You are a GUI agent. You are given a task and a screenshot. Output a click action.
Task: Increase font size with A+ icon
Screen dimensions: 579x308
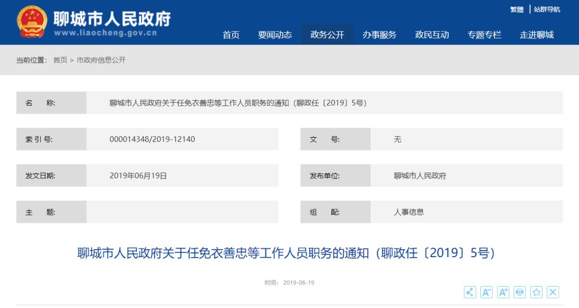click(503, 292)
